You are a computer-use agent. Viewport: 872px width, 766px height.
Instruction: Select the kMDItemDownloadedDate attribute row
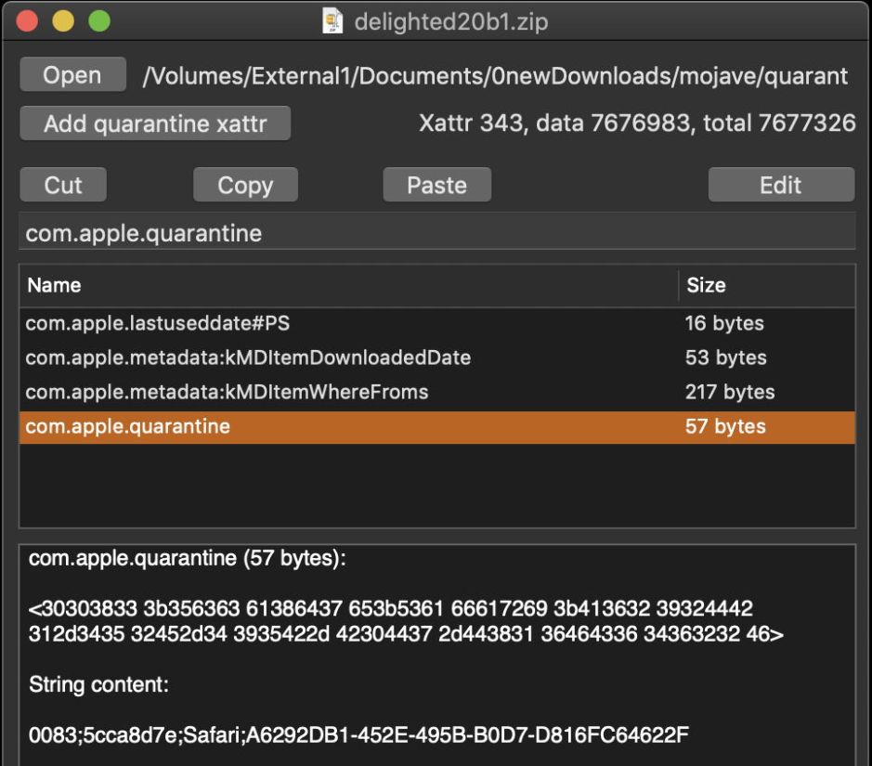click(436, 357)
